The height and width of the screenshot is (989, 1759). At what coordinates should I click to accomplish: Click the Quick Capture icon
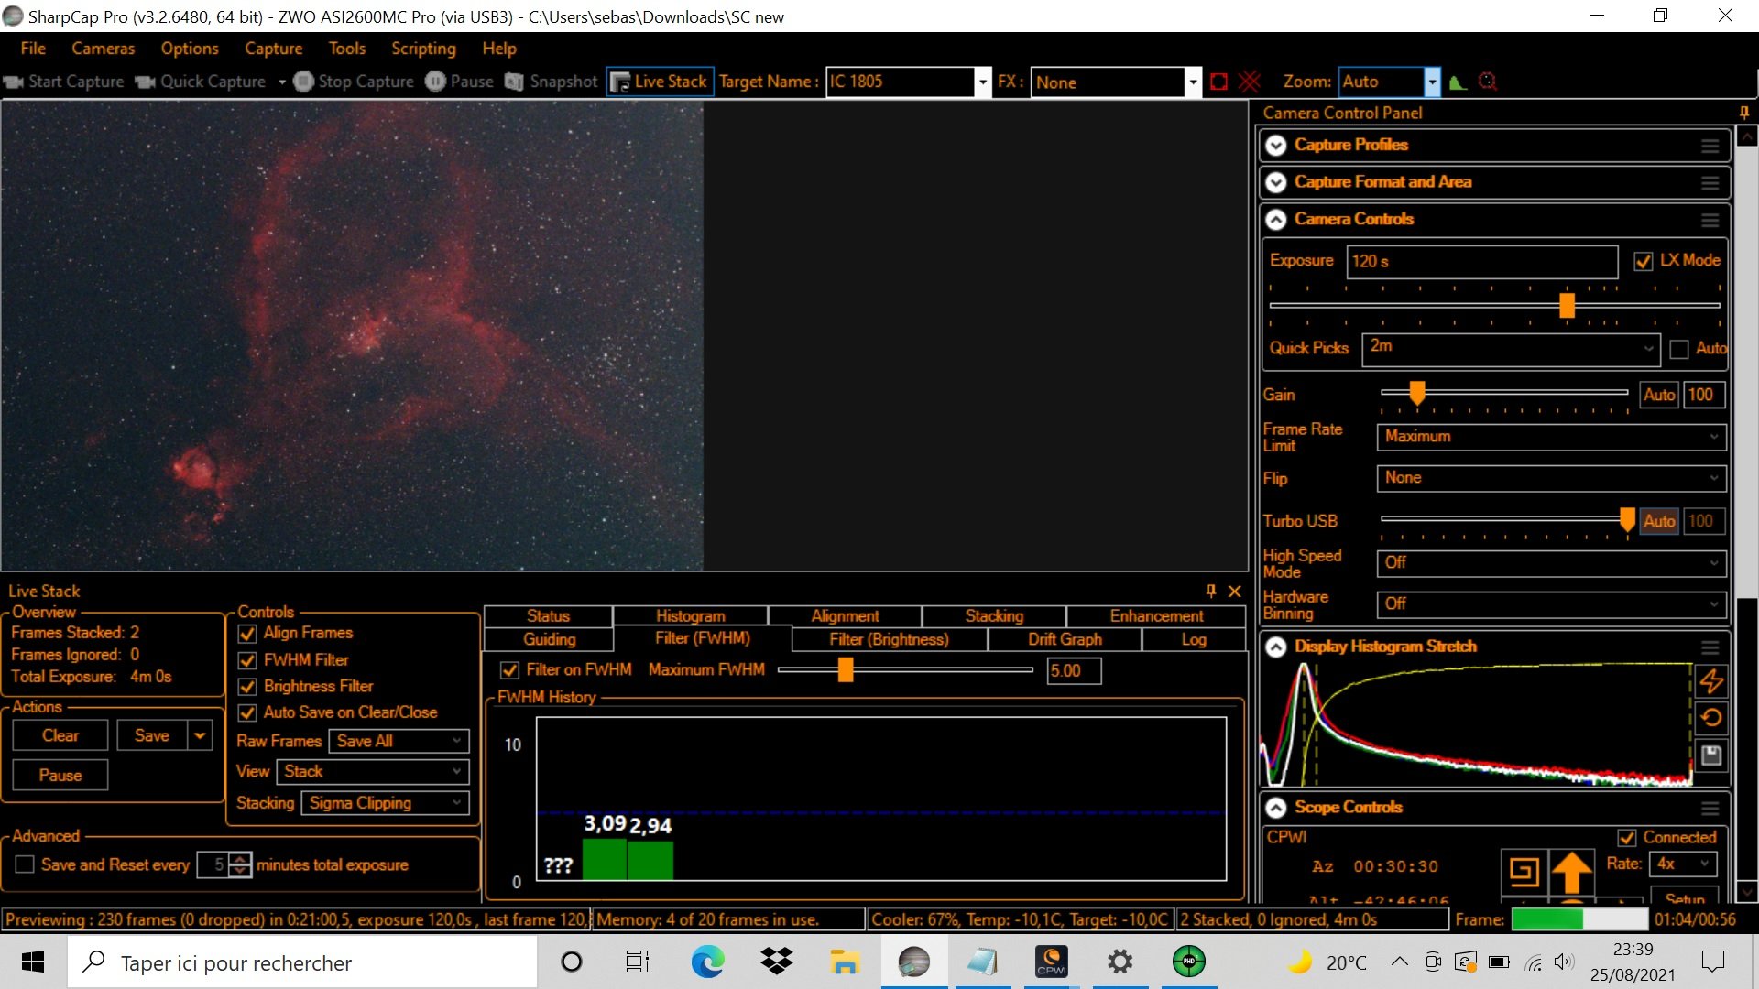tap(145, 82)
